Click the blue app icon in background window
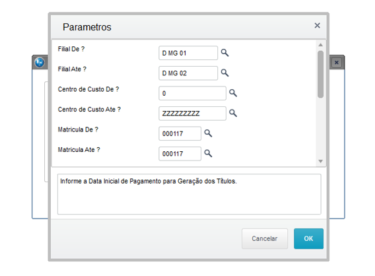375x276 pixels. 40,63
